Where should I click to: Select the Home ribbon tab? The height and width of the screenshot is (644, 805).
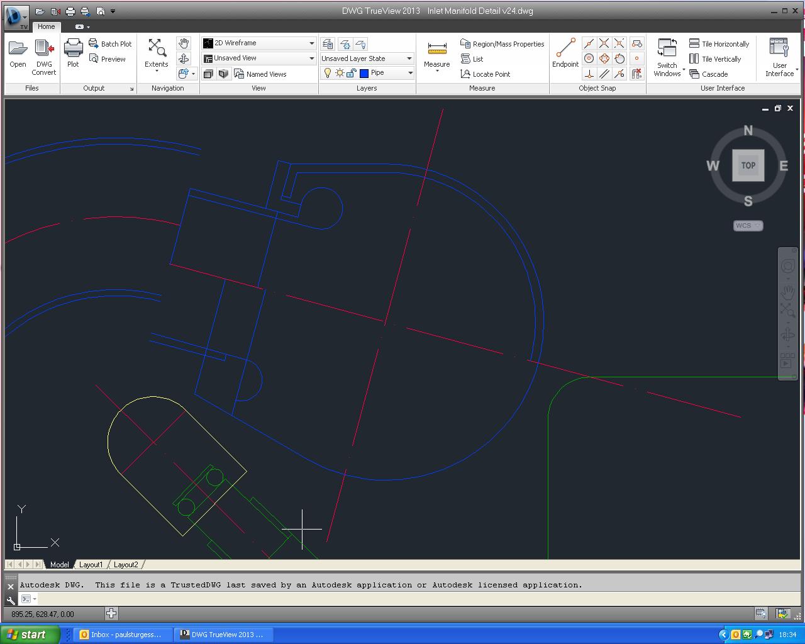(x=46, y=26)
